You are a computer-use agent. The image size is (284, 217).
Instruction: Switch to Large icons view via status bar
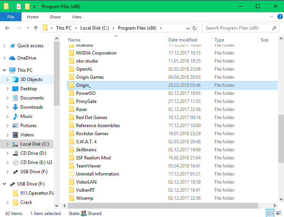click(x=279, y=213)
